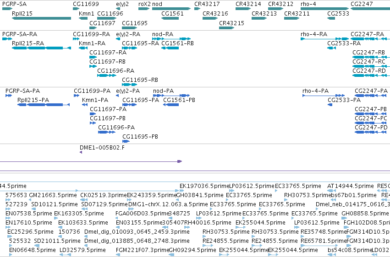Select the EK243359.5prime EST
Viewport: 390px width, 257px height.
130,200
